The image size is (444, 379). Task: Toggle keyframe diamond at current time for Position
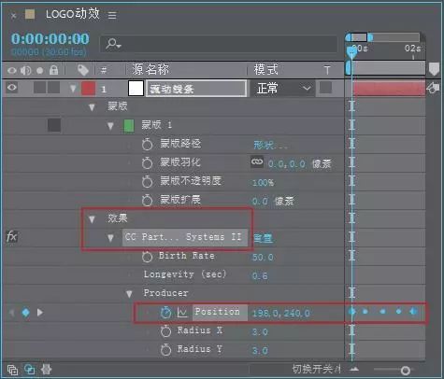pyautogui.click(x=26, y=312)
